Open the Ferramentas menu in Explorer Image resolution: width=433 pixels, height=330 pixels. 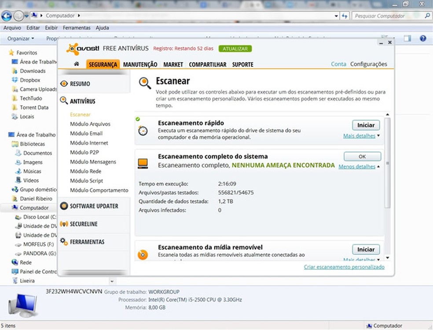point(77,28)
